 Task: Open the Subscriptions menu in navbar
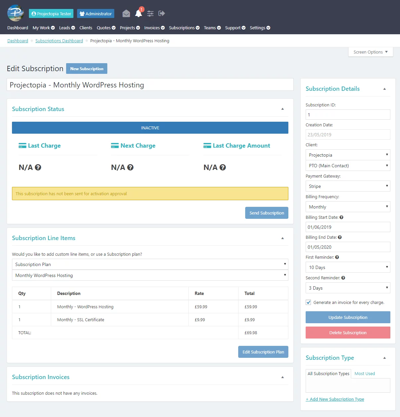(x=184, y=28)
